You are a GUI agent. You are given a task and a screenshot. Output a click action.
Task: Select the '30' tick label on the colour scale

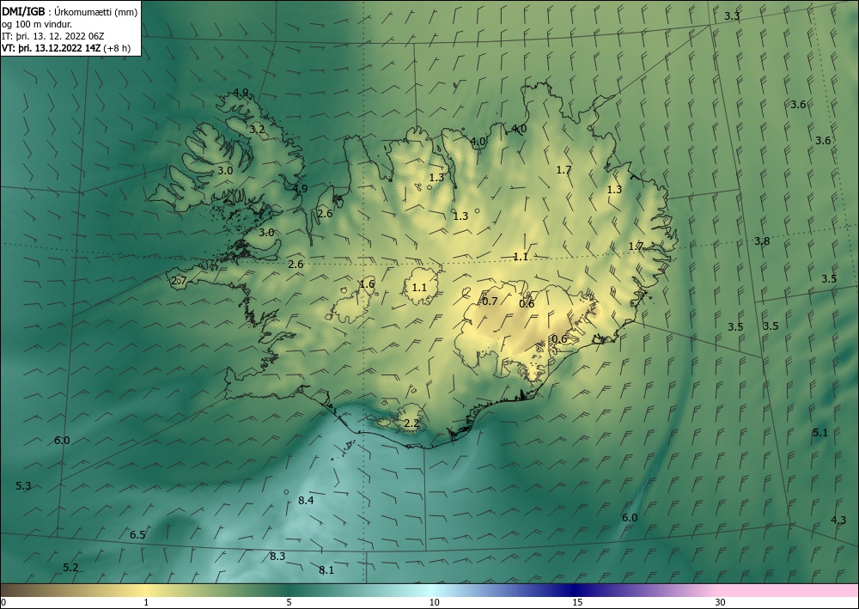click(x=721, y=602)
